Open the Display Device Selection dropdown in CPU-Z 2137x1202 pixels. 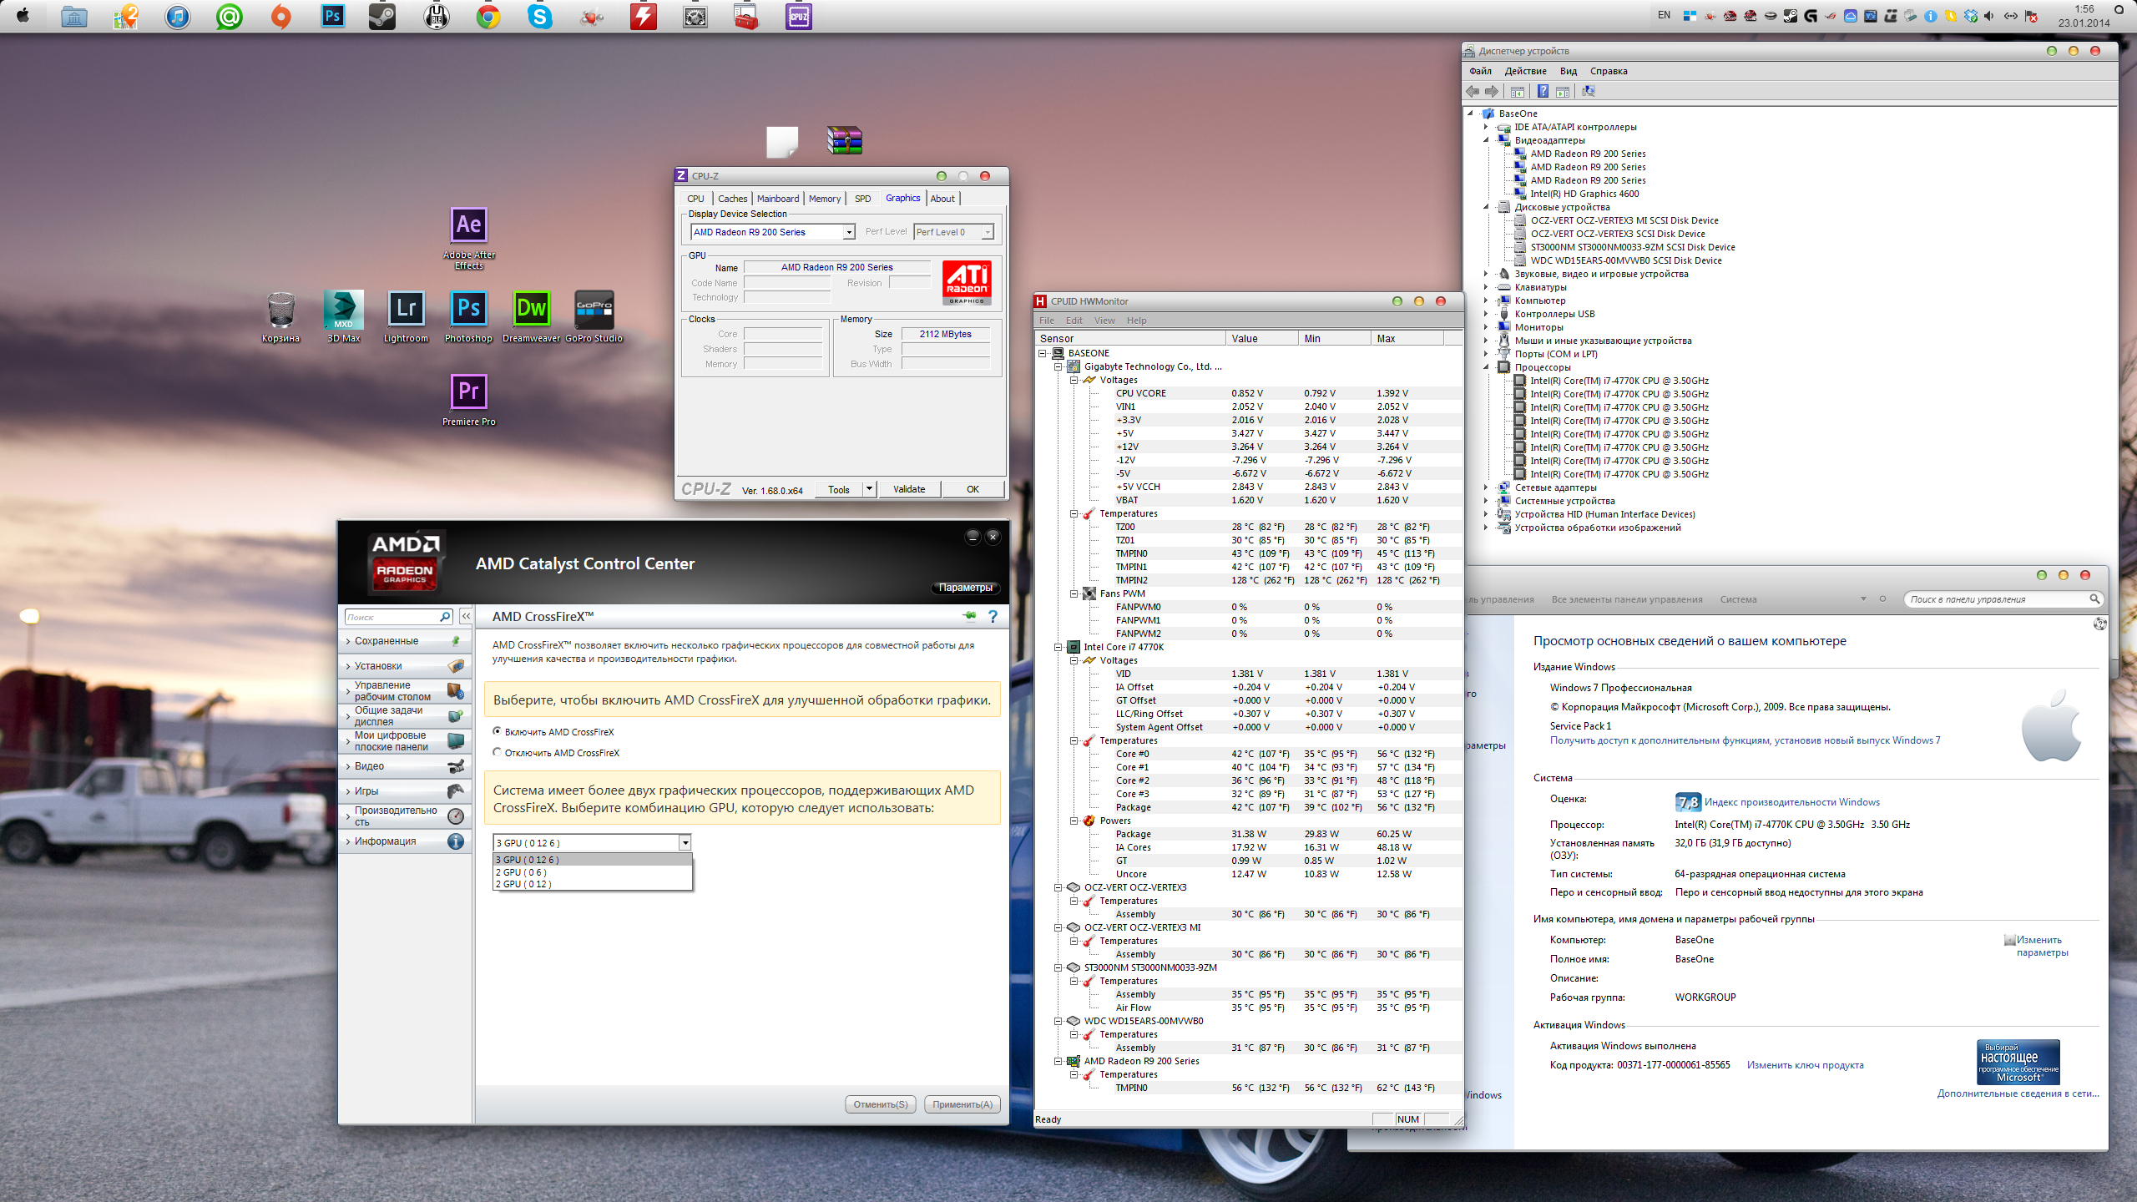[x=849, y=232]
